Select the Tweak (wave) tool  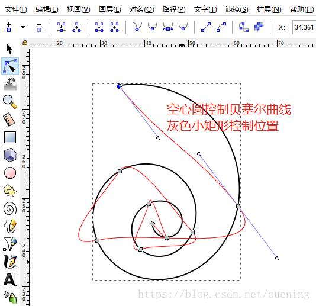click(x=10, y=84)
